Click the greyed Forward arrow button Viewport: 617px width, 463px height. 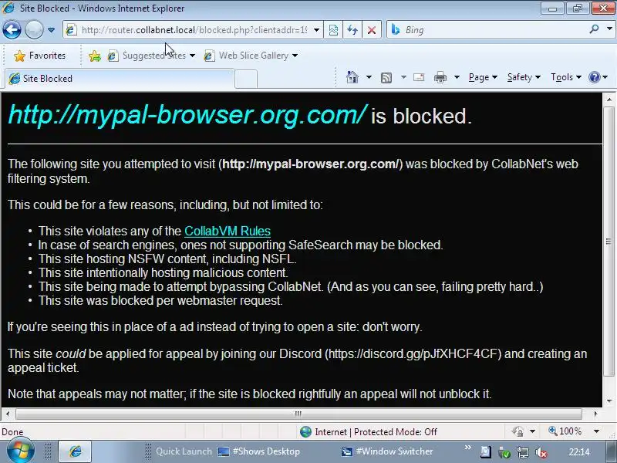(34, 29)
